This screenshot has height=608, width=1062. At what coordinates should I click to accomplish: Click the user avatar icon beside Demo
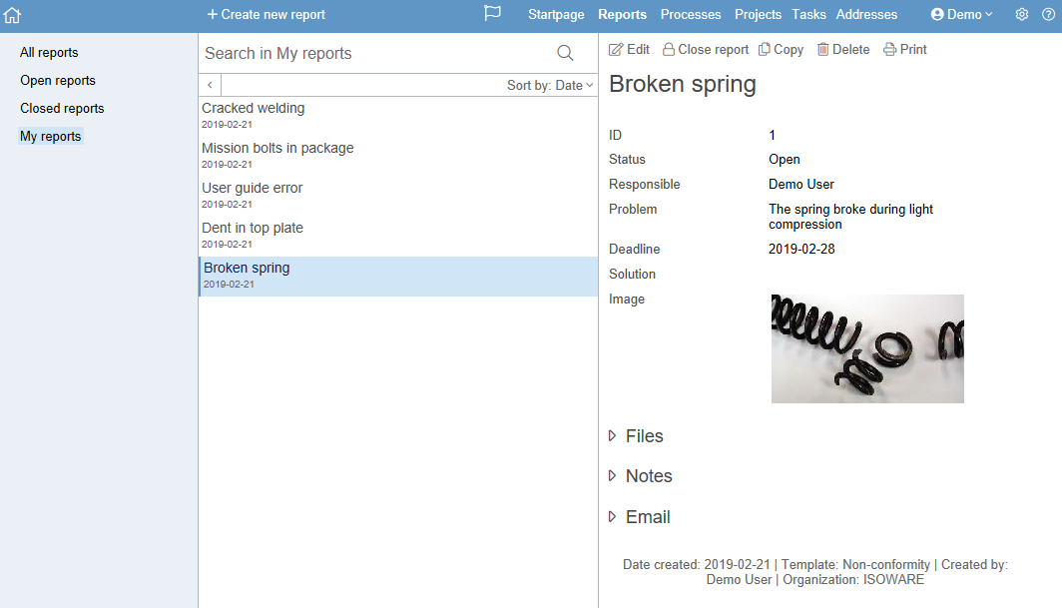click(937, 14)
